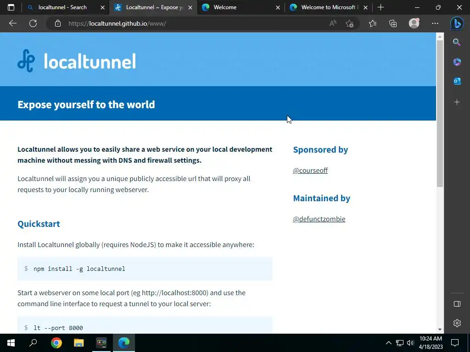Switch to Edge in taskbar

coord(124,343)
